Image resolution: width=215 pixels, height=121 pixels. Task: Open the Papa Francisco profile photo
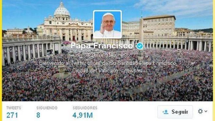107,24
